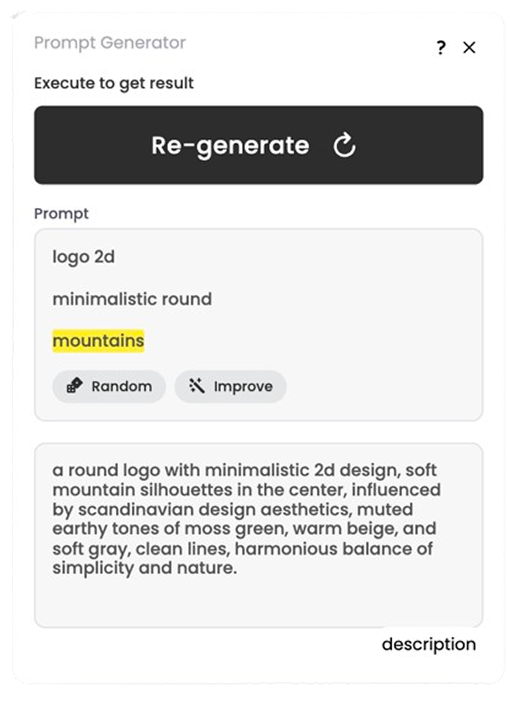Click inside the generated description text box
The image size is (518, 722).
click(259, 535)
